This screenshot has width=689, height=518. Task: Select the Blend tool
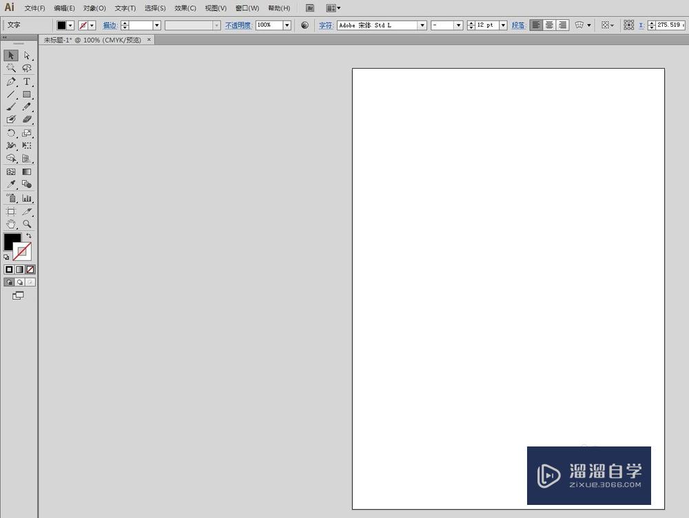[27, 184]
